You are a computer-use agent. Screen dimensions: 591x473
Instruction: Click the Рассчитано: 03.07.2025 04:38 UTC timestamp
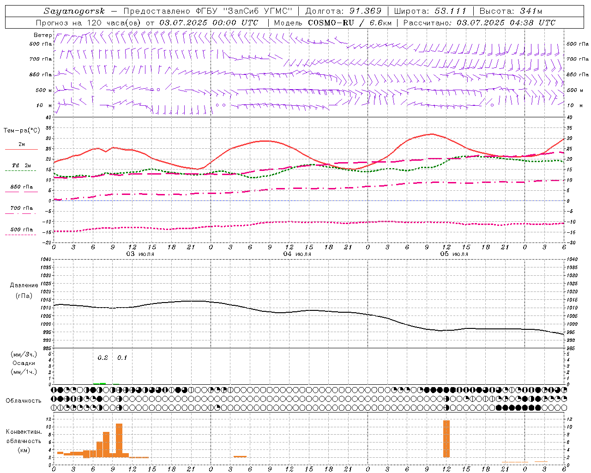click(479, 23)
